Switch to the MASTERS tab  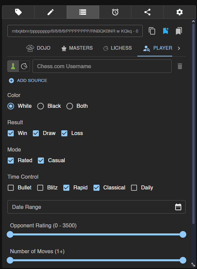(x=77, y=48)
